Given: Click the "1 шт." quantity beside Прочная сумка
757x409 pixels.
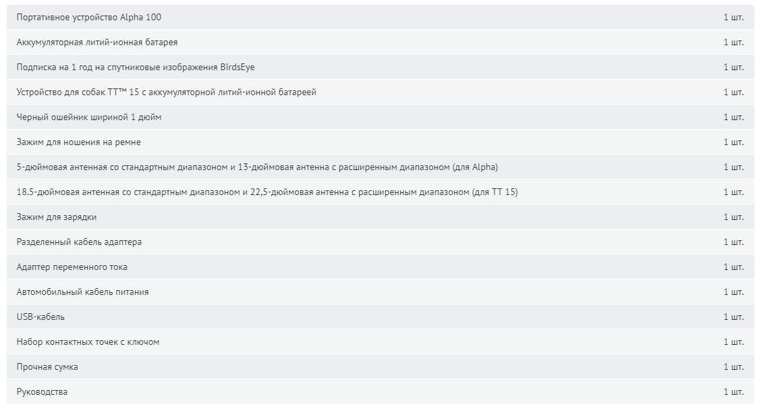Looking at the screenshot, I should coord(733,367).
